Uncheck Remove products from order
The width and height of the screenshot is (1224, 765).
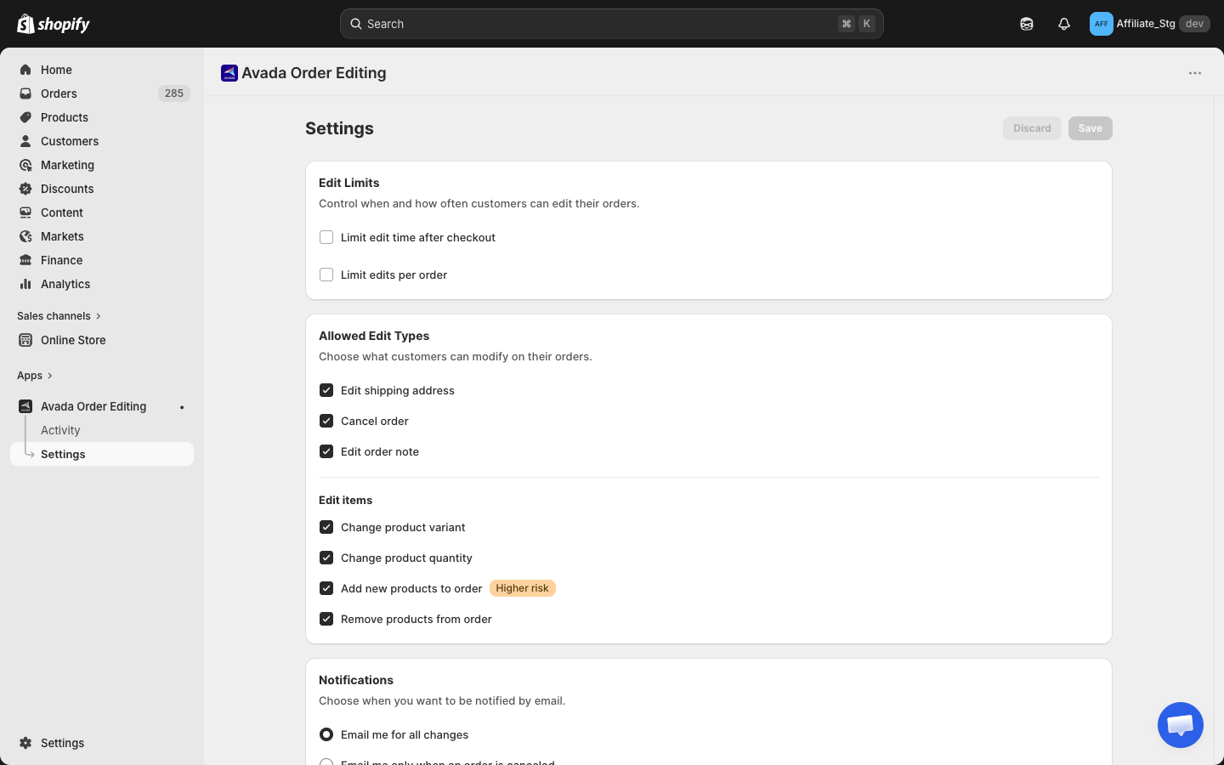tap(326, 619)
